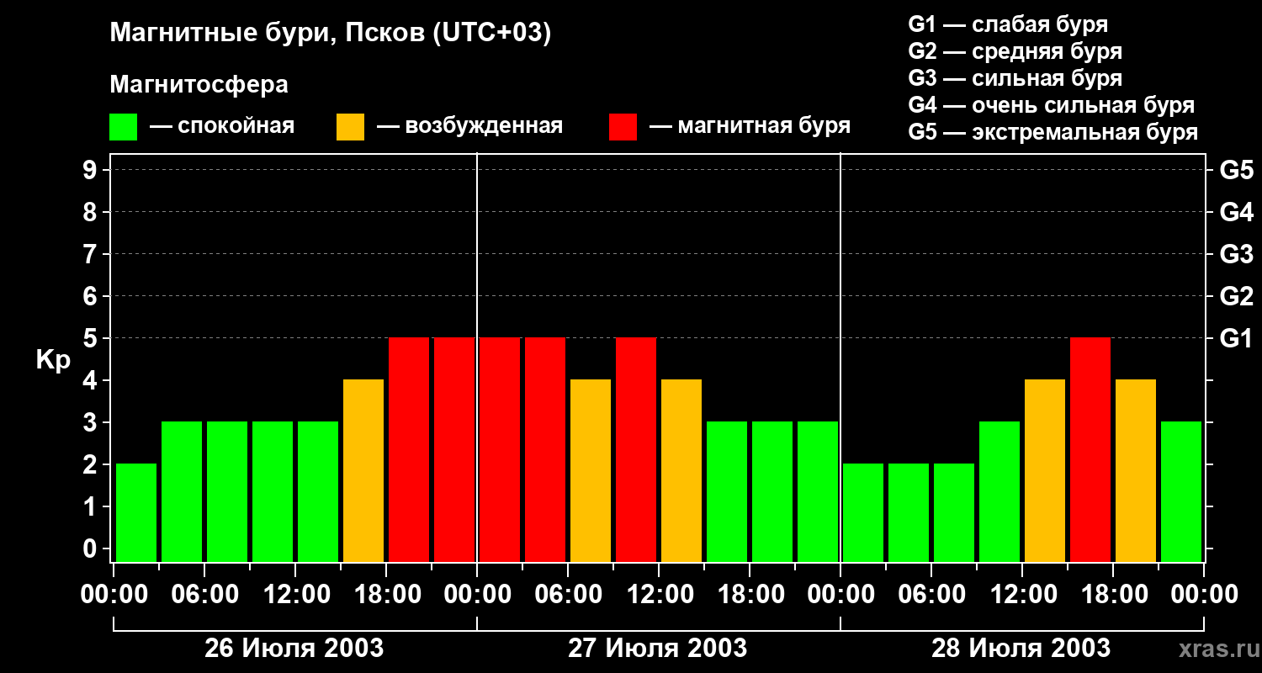Click the orange 'возбужденная' legend swatch
Screen dimensions: 1262x673
pyautogui.click(x=350, y=127)
